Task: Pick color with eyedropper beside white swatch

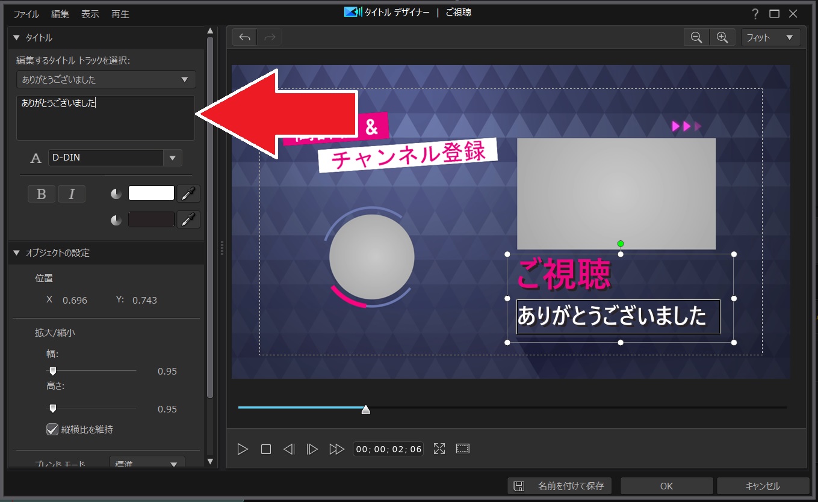Action: point(189,194)
